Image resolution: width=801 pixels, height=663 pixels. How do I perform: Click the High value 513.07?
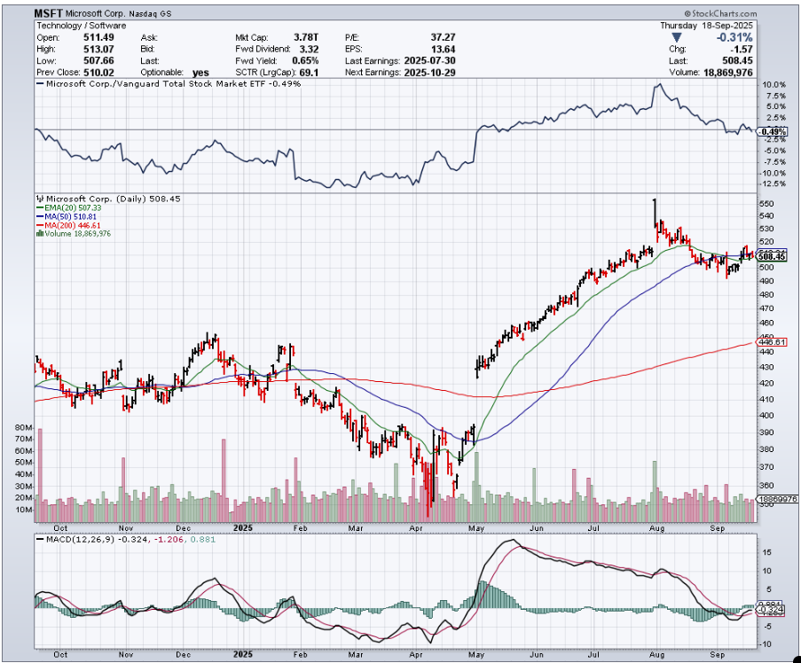(x=98, y=50)
